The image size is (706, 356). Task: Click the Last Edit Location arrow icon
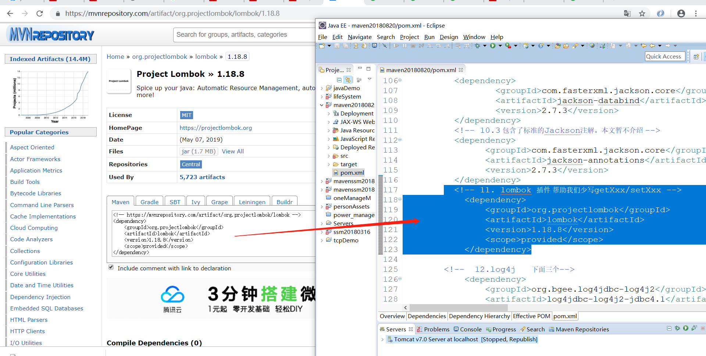[643, 46]
